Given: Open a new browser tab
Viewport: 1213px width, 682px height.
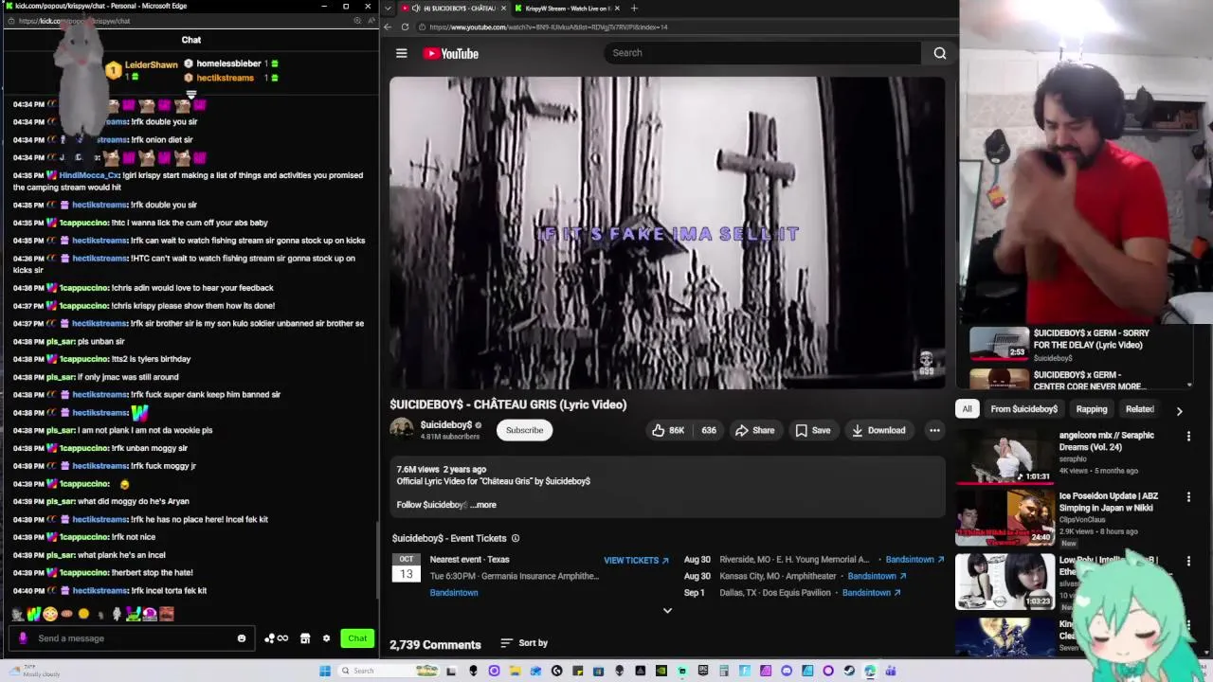Looking at the screenshot, I should point(634,9).
